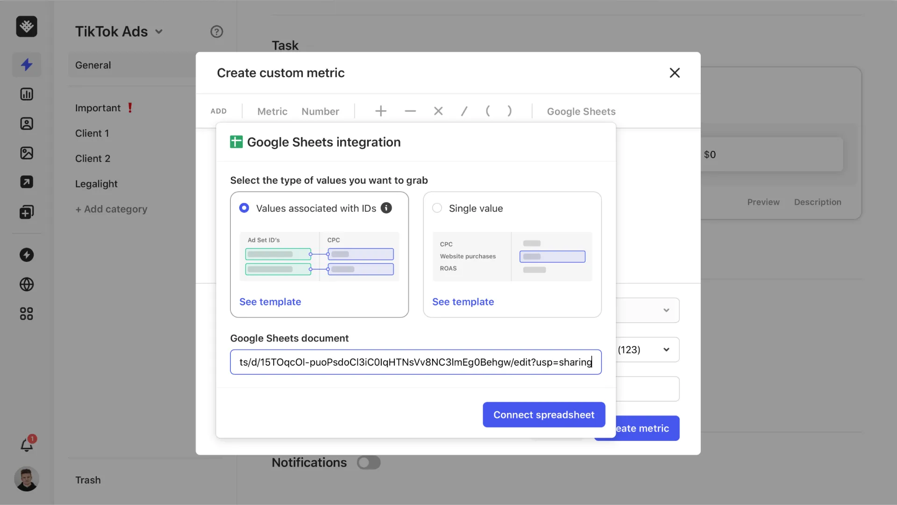Open the notifications bell with badge

(27, 444)
